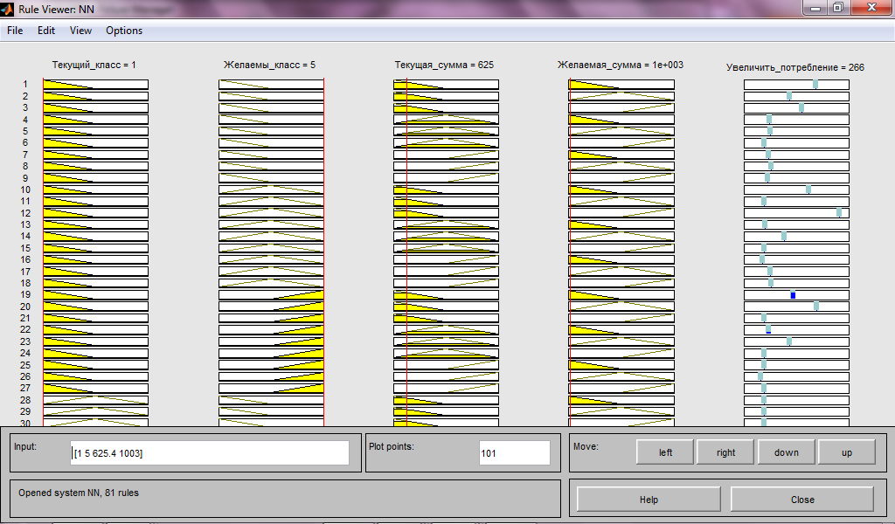The height and width of the screenshot is (524, 895).
Task: Open the View menu
Action: [x=80, y=31]
